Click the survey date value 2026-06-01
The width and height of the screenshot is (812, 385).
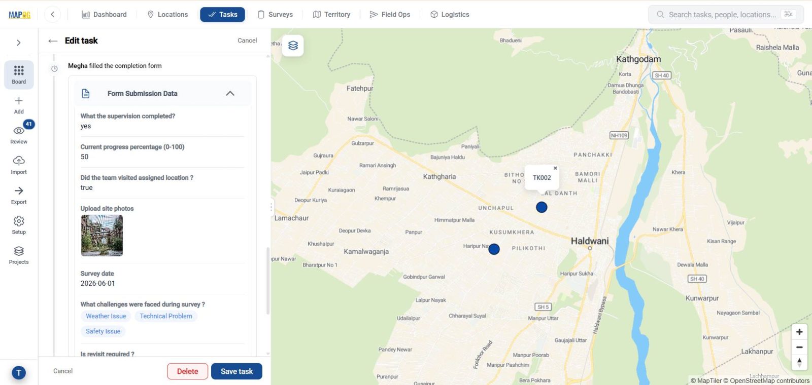pos(98,284)
